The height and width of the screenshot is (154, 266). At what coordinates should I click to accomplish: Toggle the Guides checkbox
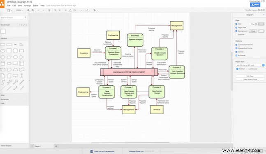(x=236, y=52)
